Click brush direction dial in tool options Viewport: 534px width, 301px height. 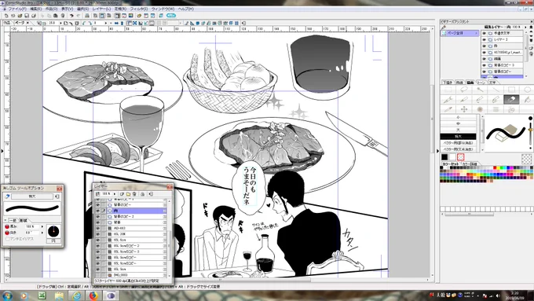53,232
